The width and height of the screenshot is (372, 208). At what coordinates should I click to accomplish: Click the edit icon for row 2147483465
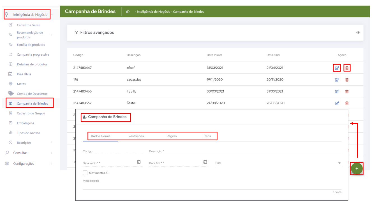pos(337,91)
